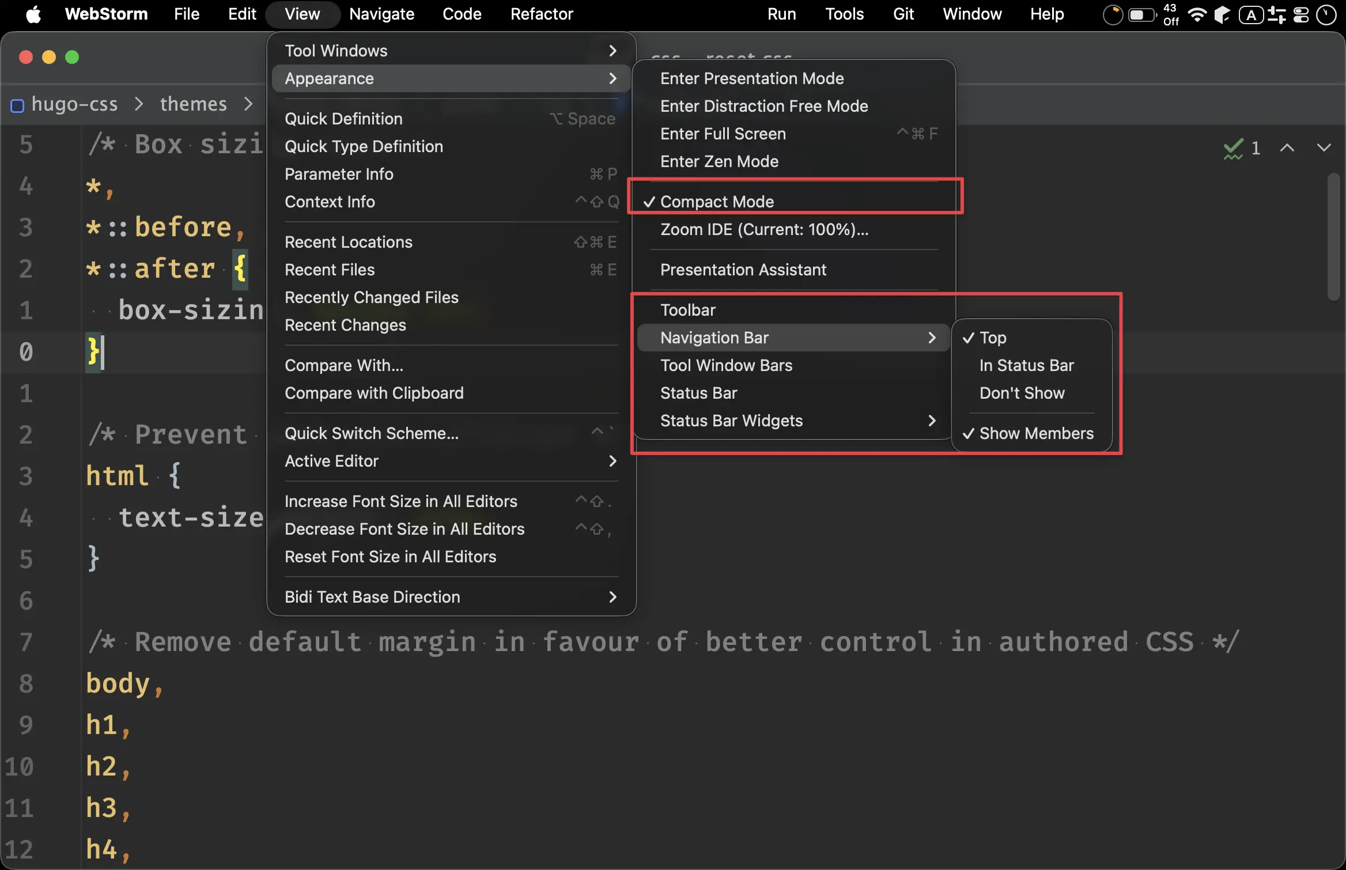Viewport: 1346px width, 870px height.
Task: Open Zoom IDE dialog
Action: [764, 229]
